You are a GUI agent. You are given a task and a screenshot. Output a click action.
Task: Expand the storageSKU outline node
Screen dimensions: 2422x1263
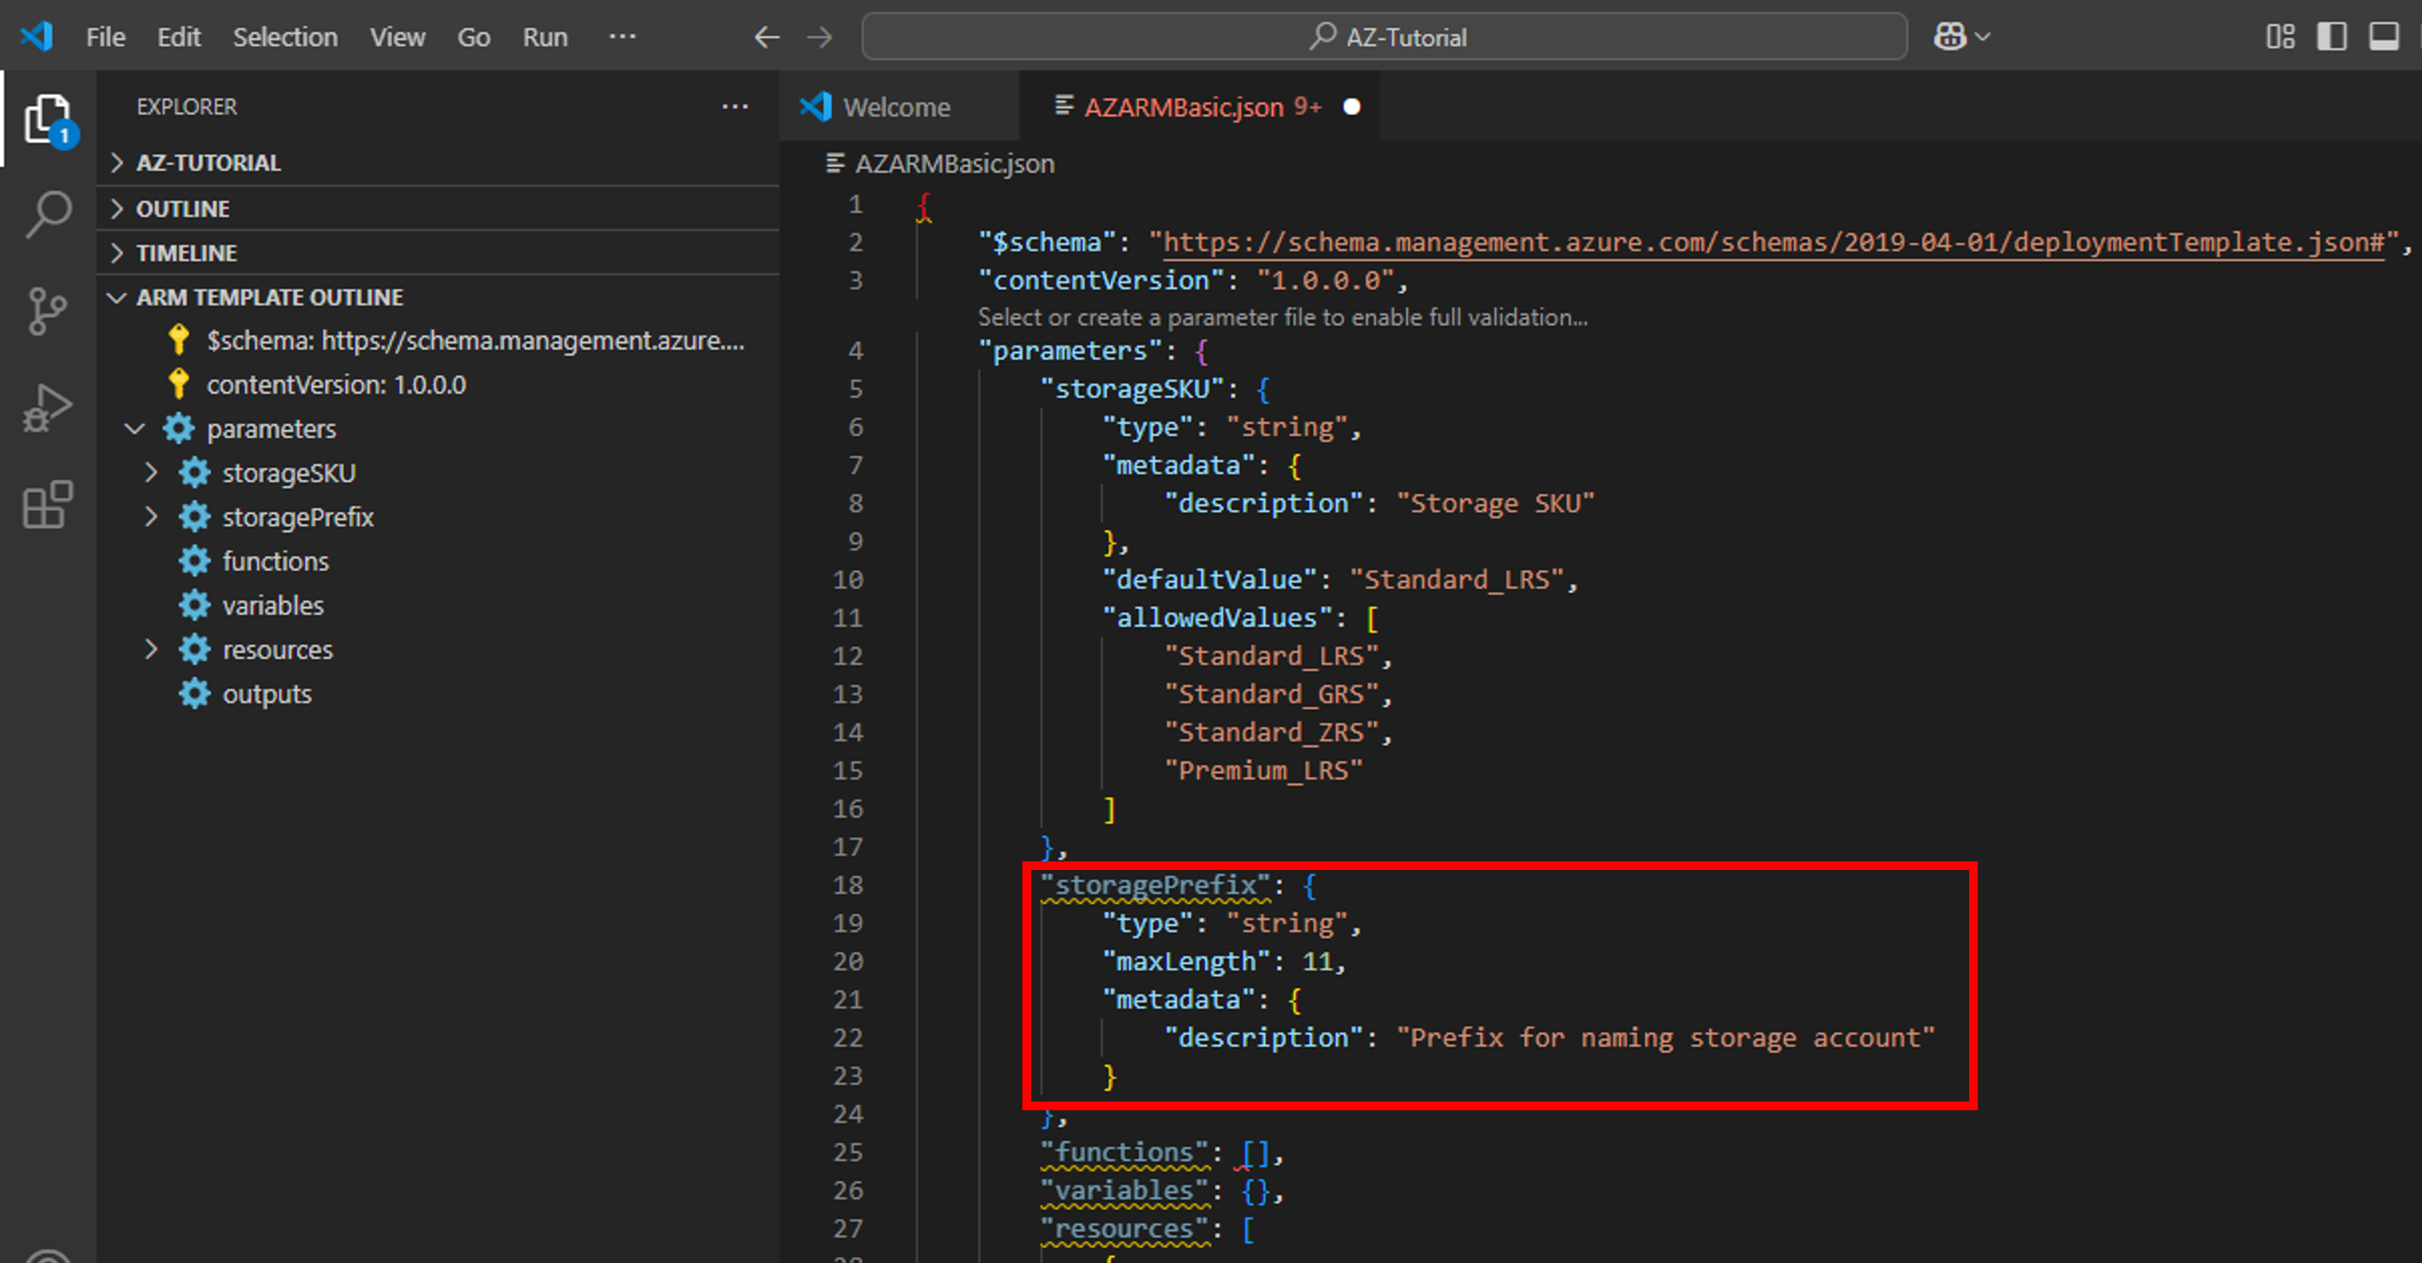click(152, 472)
